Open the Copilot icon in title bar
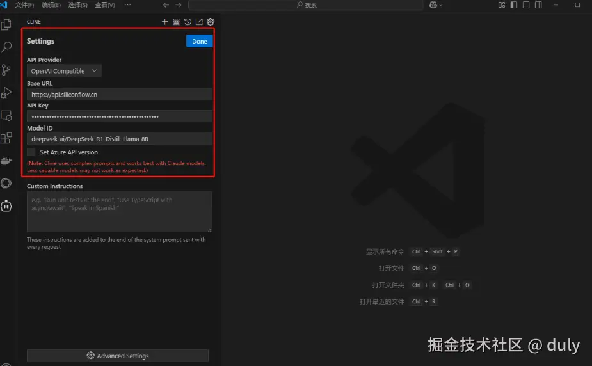592x366 pixels. coord(433,5)
